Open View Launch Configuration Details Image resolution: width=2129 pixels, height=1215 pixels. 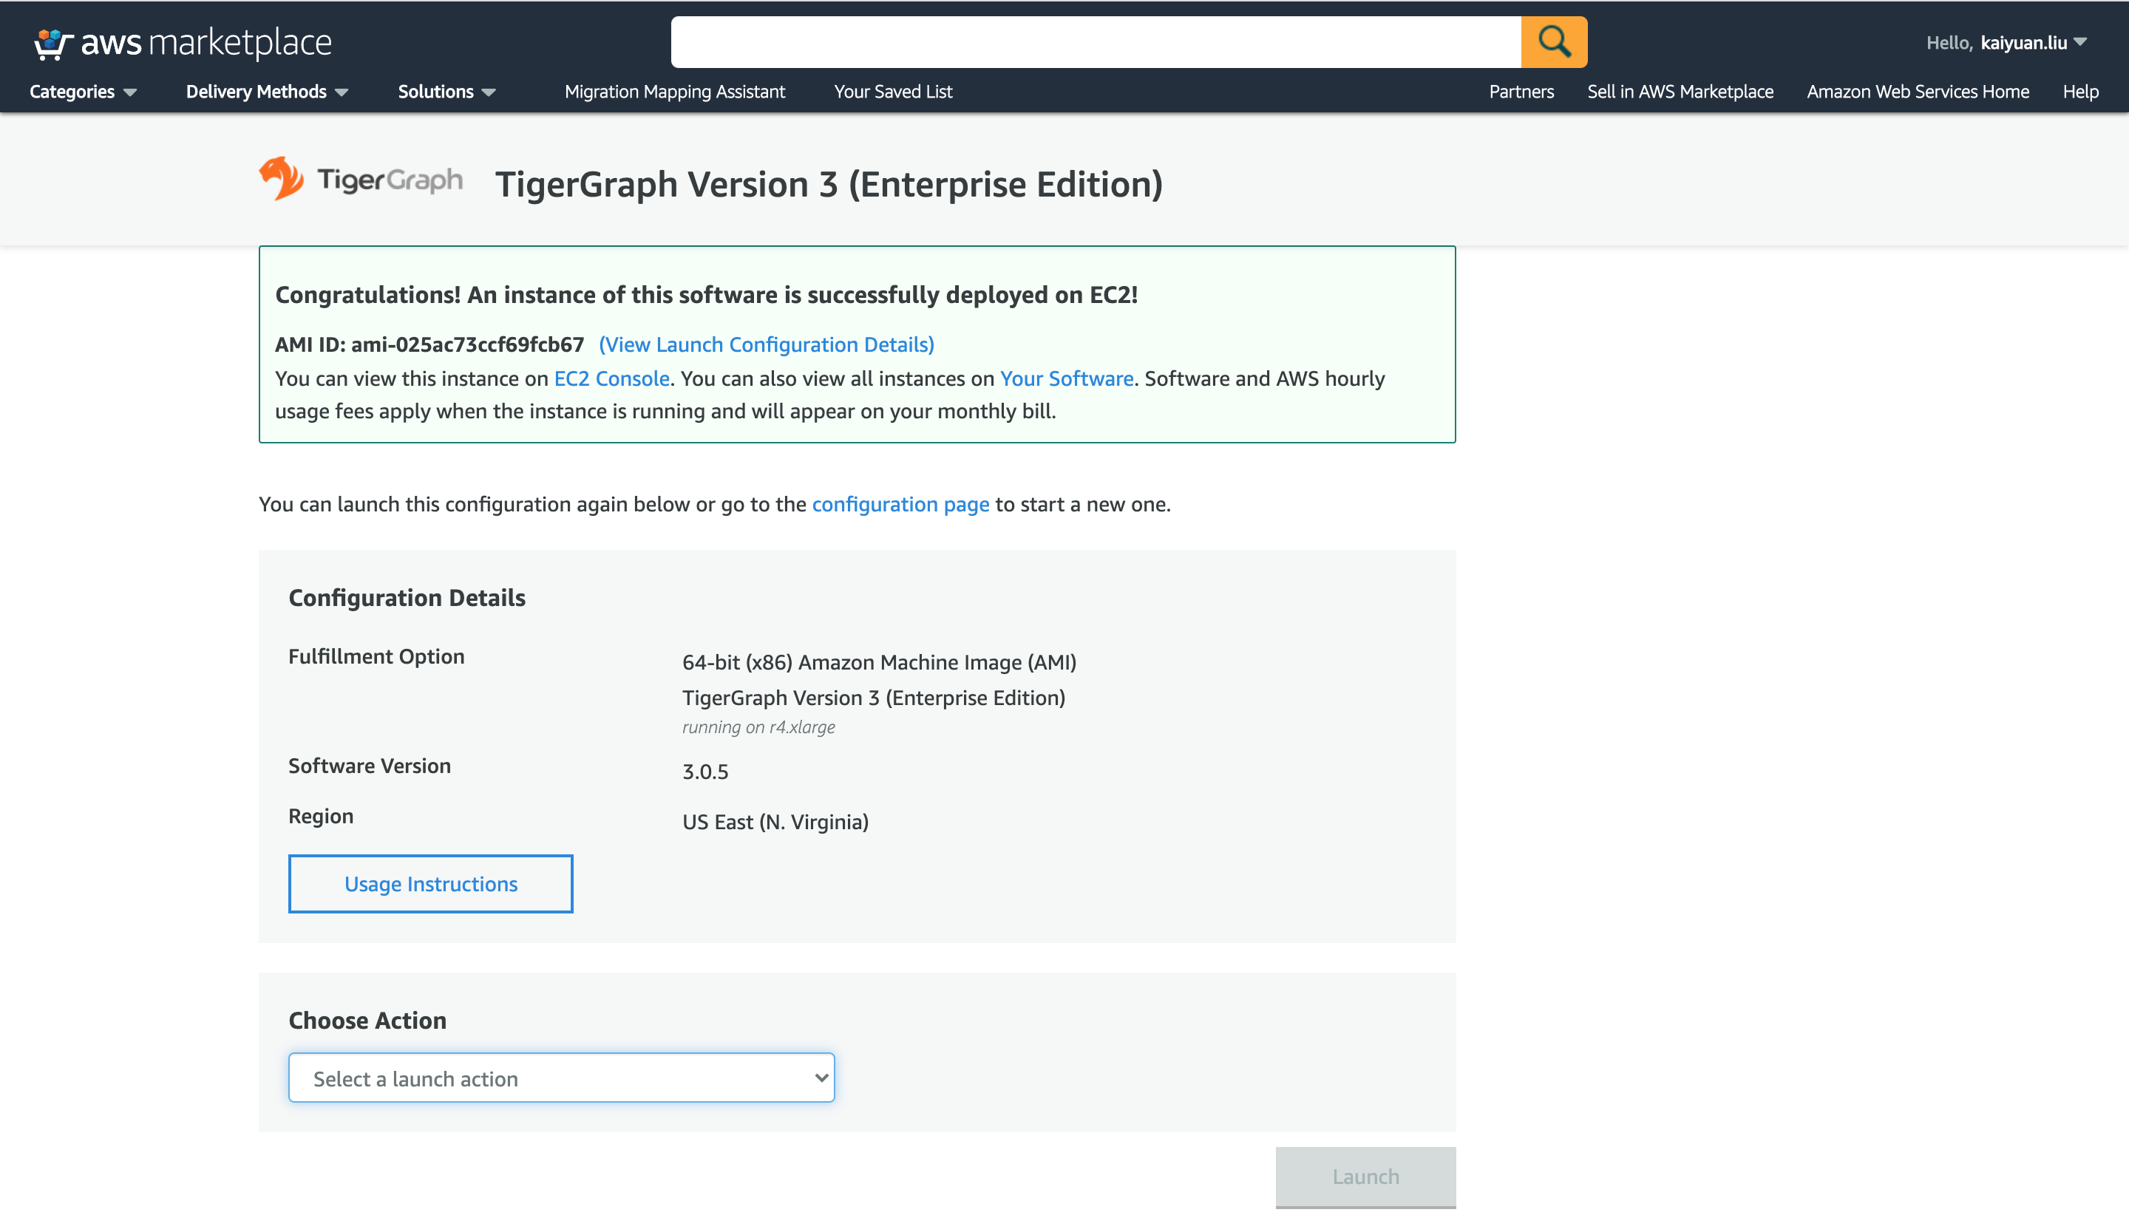pyautogui.click(x=766, y=344)
